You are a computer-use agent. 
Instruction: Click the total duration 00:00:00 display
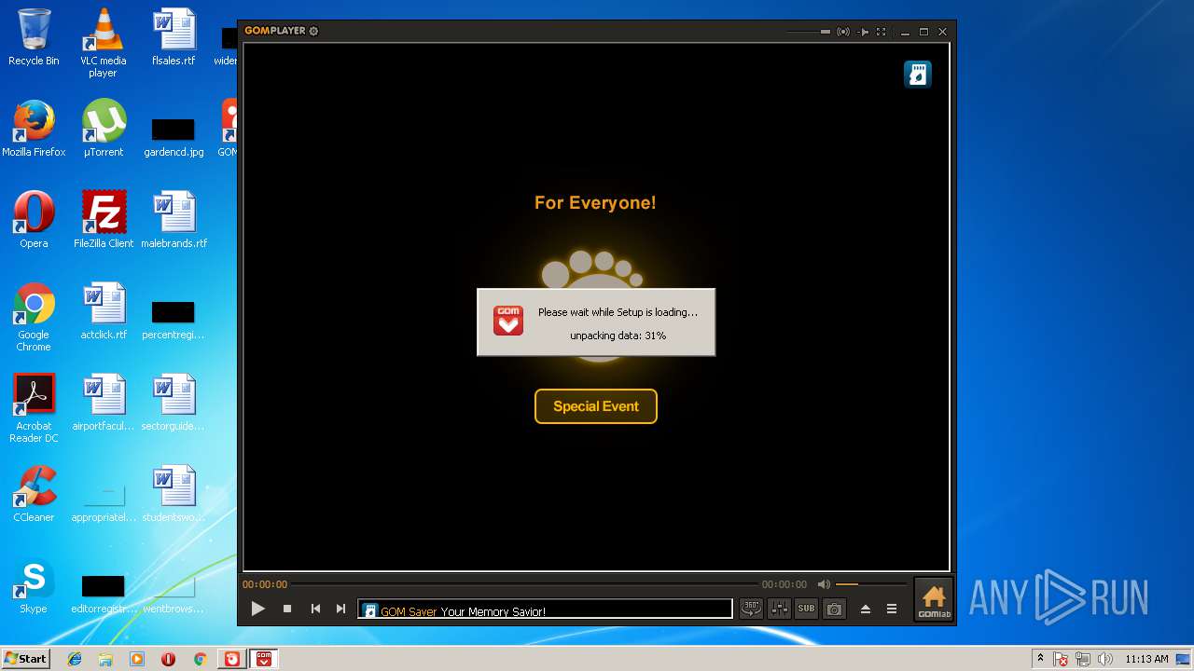click(x=784, y=584)
